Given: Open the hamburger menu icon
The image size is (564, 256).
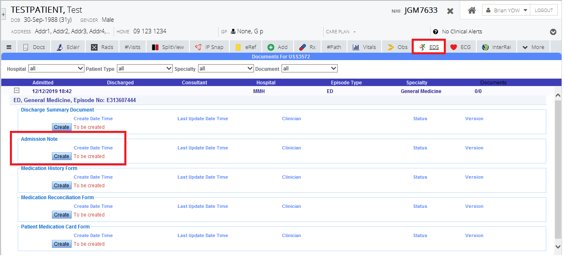Looking at the screenshot, I should tap(9, 47).
